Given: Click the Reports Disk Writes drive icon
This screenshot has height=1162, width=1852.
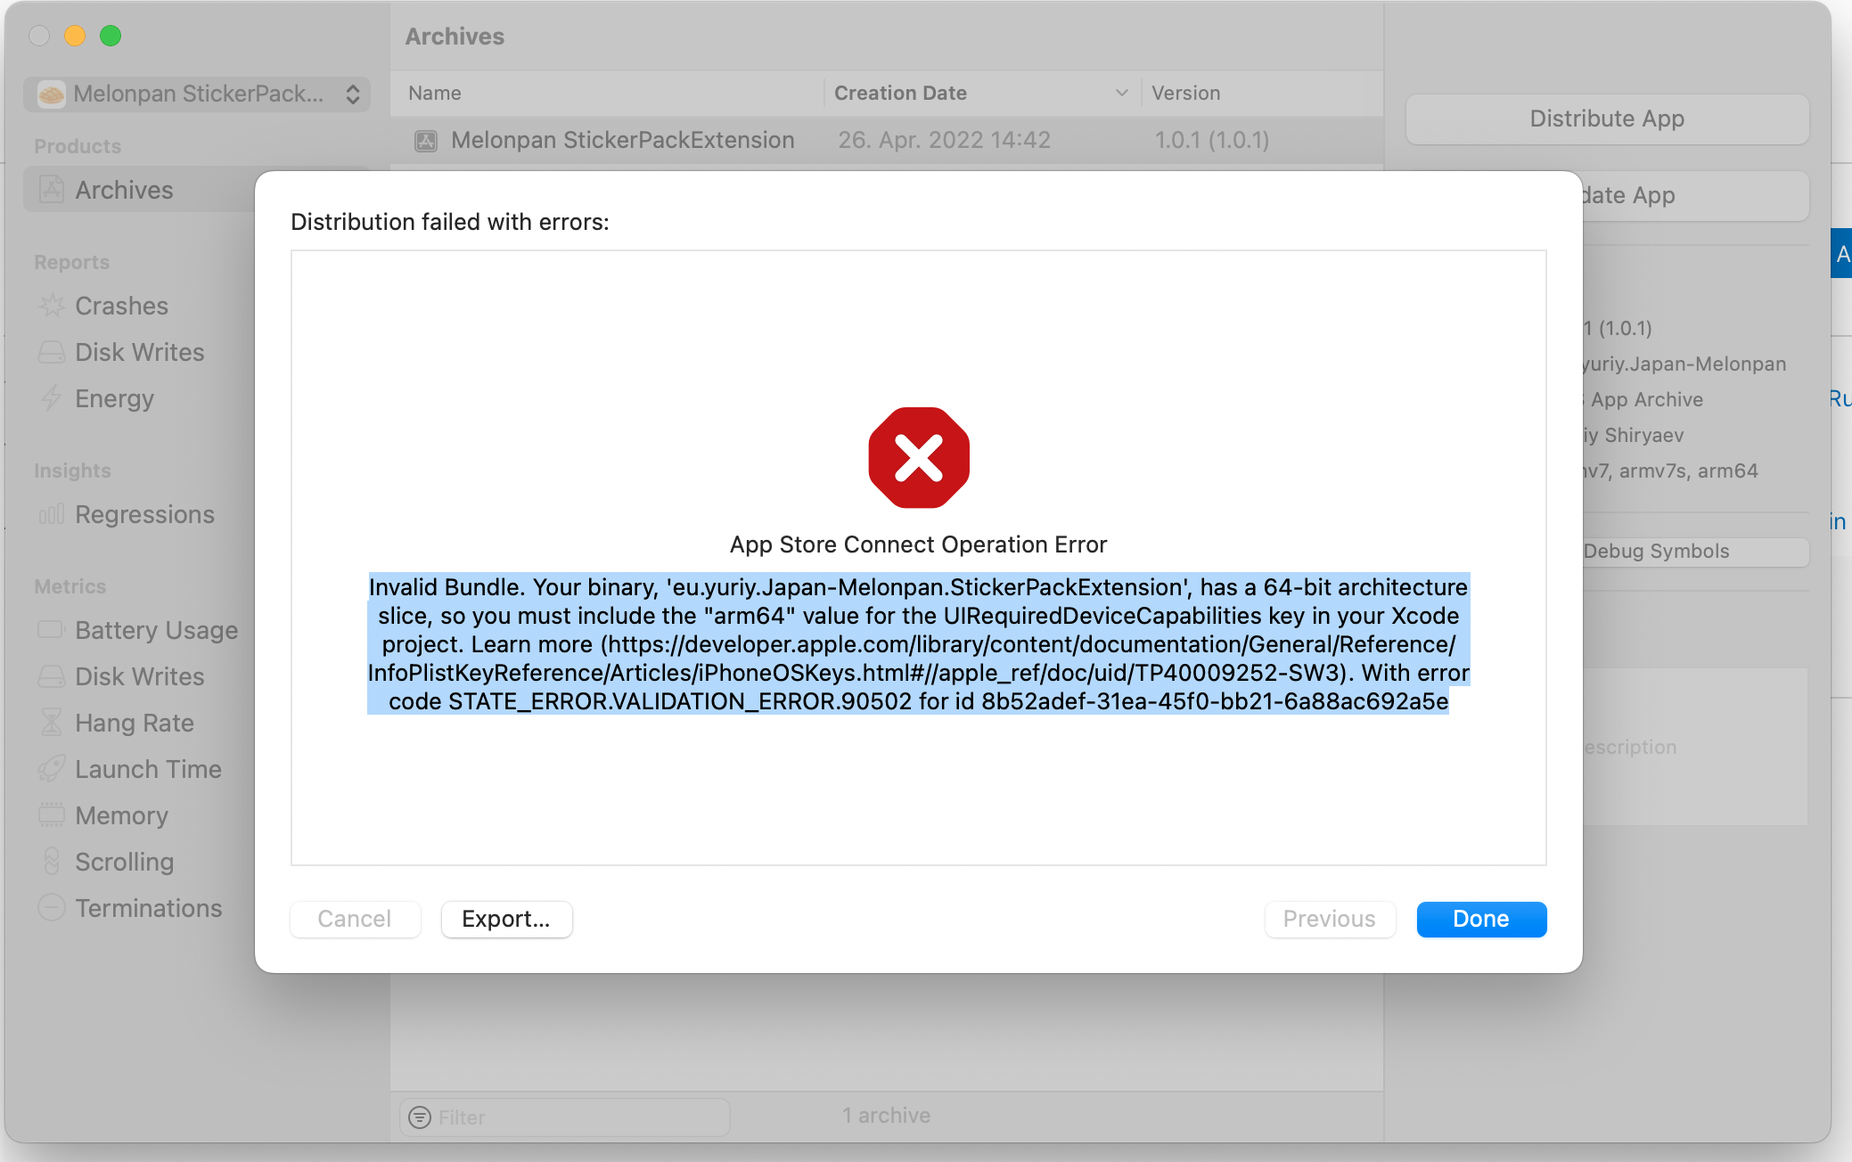Looking at the screenshot, I should (x=52, y=352).
